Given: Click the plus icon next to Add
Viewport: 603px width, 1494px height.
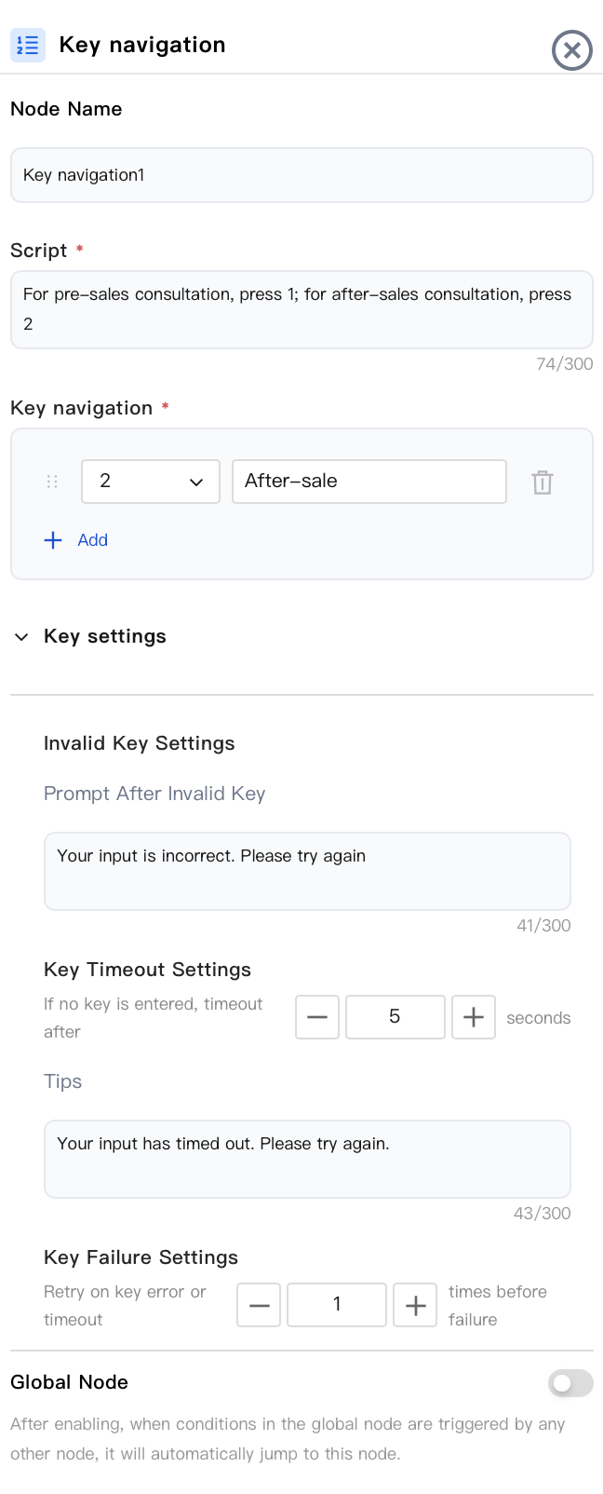Looking at the screenshot, I should pos(53,540).
